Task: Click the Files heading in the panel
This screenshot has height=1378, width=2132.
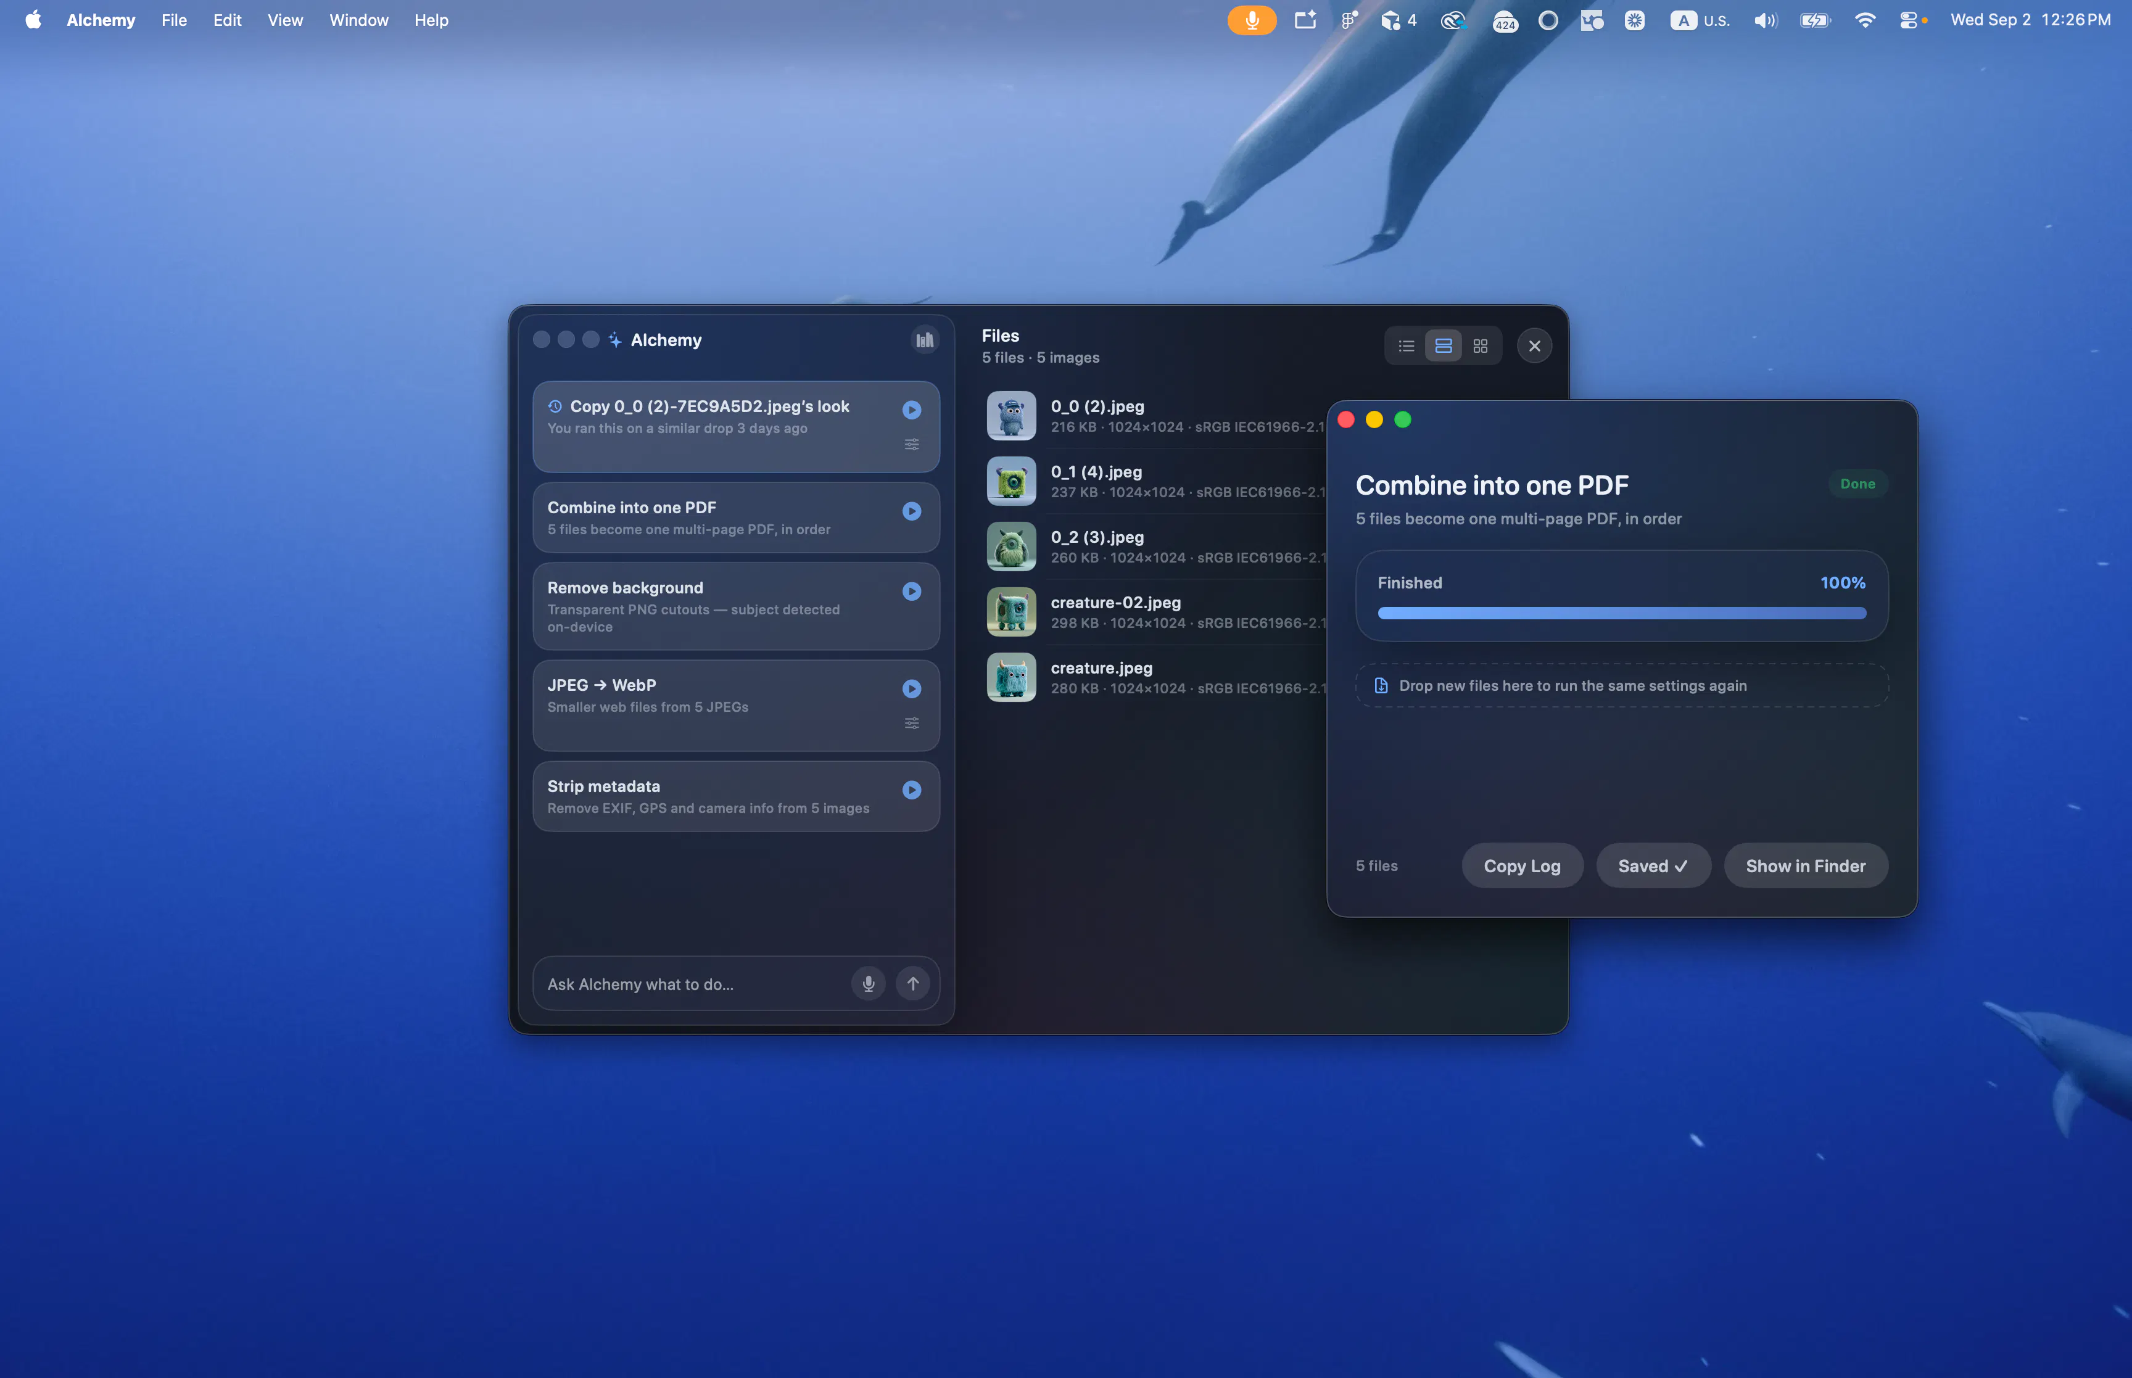Action: (1000, 336)
